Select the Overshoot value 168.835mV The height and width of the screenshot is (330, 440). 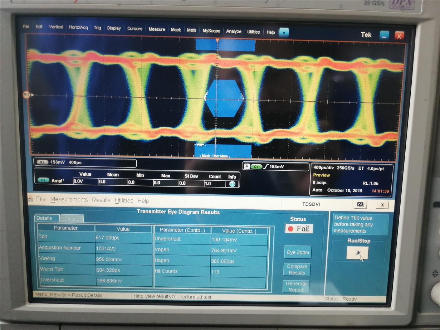(123, 281)
